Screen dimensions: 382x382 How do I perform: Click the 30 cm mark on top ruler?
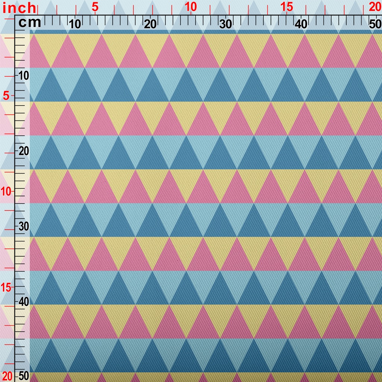coord(225,24)
